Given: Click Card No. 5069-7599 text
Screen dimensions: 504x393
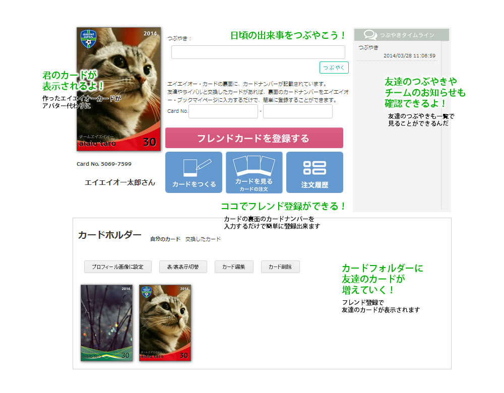Looking at the screenshot, I should [x=104, y=164].
